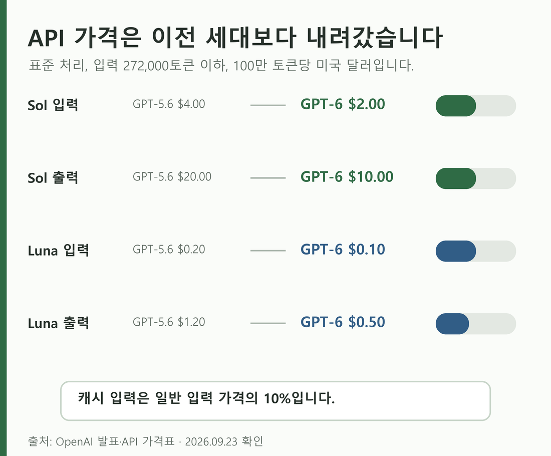Click the GPT-5.6 $0.20 old price
Image resolution: width=551 pixels, height=456 pixels.
pyautogui.click(x=169, y=249)
